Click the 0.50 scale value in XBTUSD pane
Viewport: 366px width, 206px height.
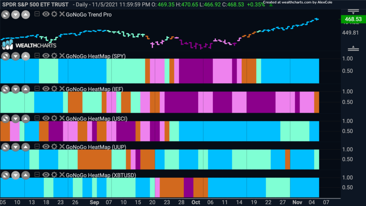tap(347, 187)
